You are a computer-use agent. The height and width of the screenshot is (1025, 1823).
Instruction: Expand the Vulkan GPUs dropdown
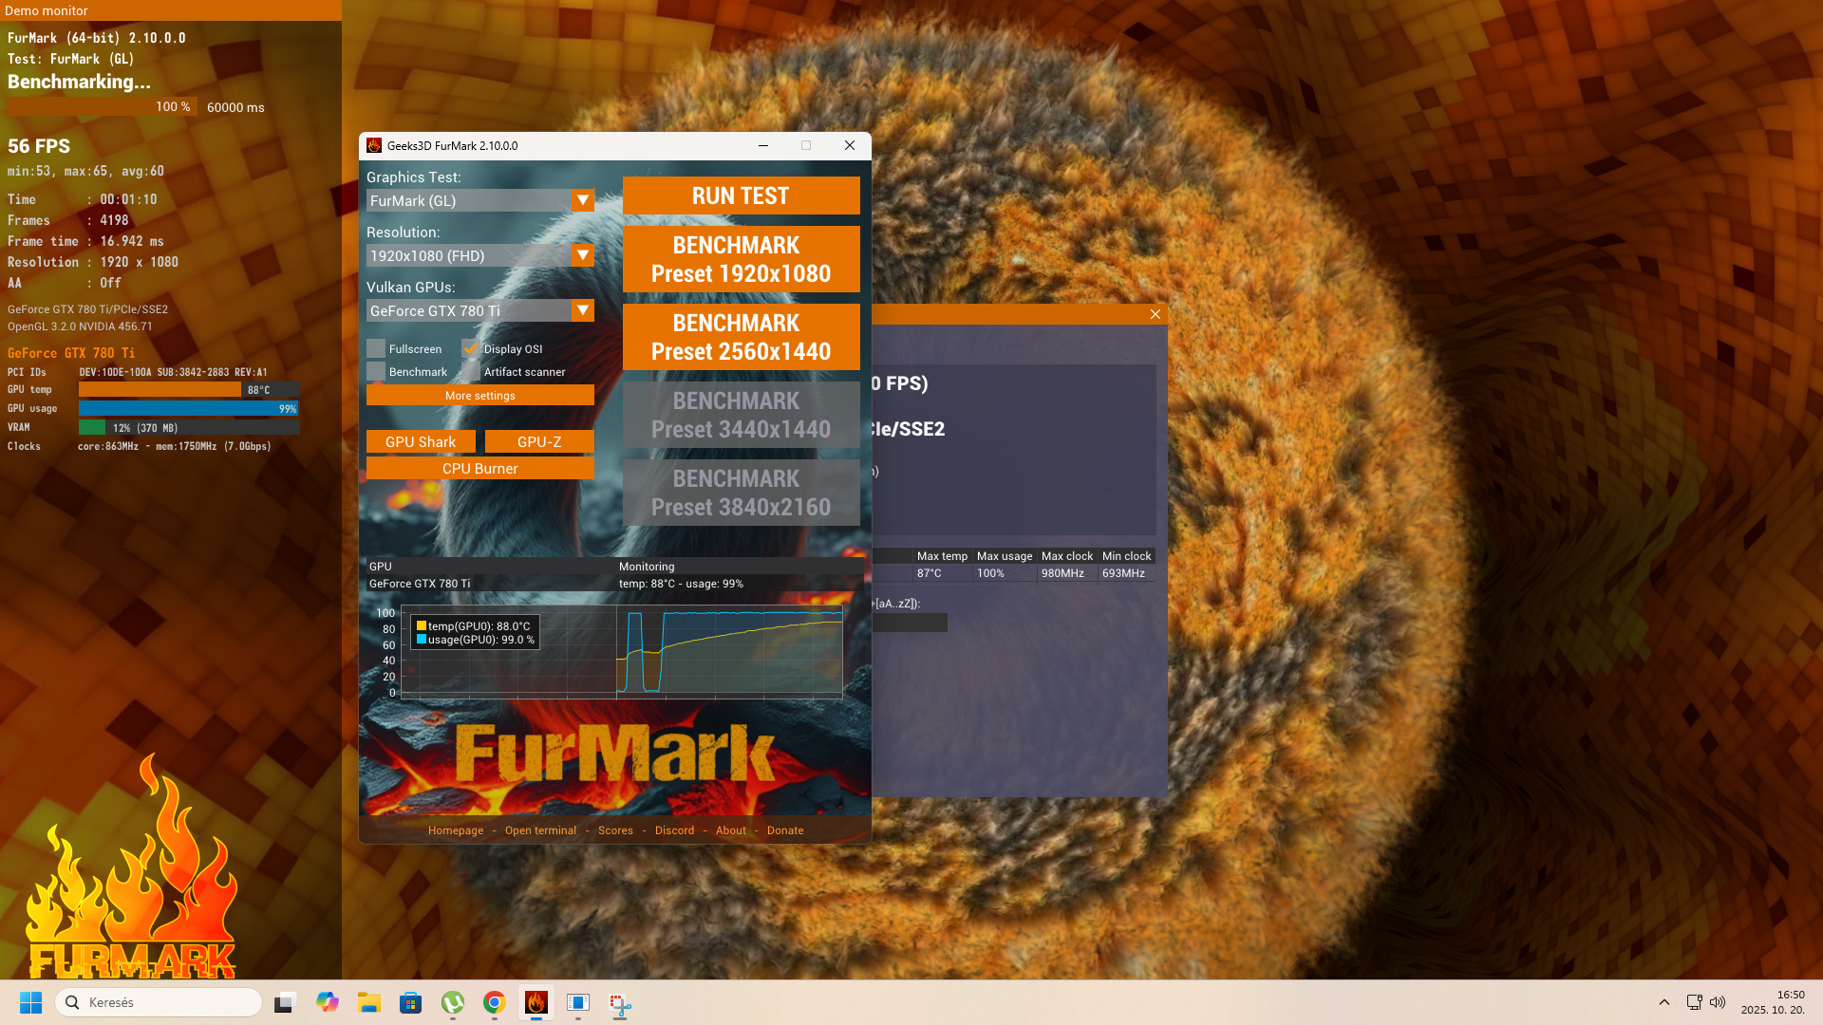[x=582, y=310]
